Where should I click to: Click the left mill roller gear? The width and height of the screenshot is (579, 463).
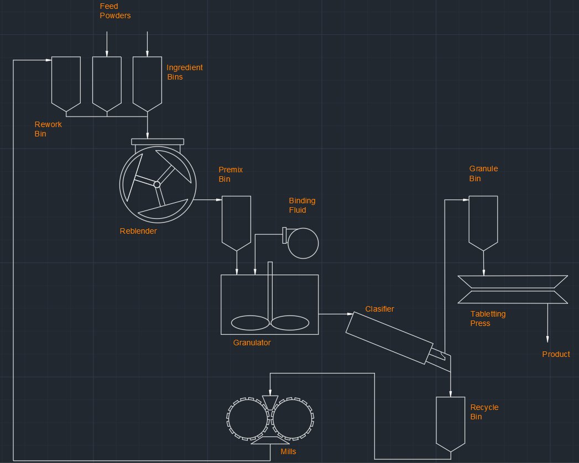pos(247,419)
